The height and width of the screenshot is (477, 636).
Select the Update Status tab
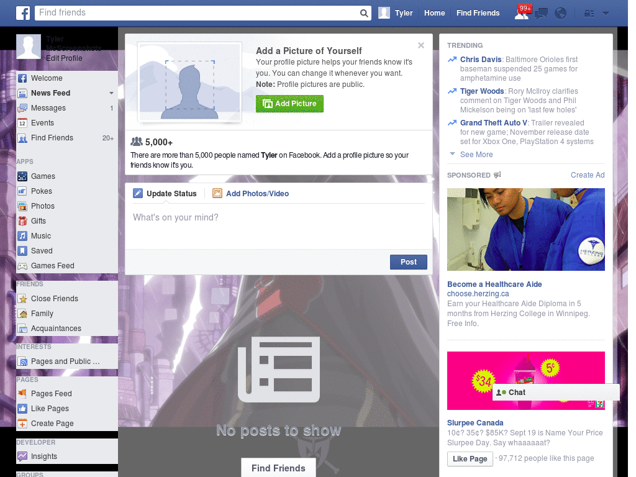tap(165, 194)
